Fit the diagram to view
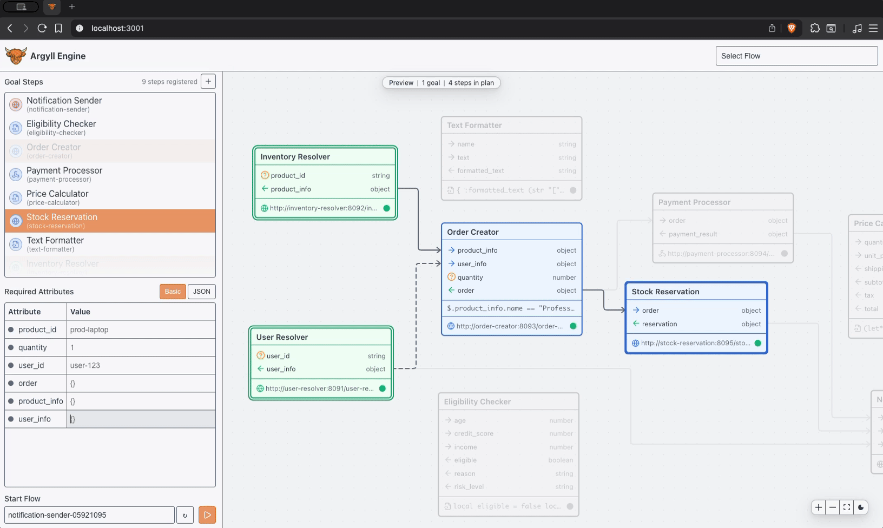Screen dimensions: 883x528 (847, 507)
